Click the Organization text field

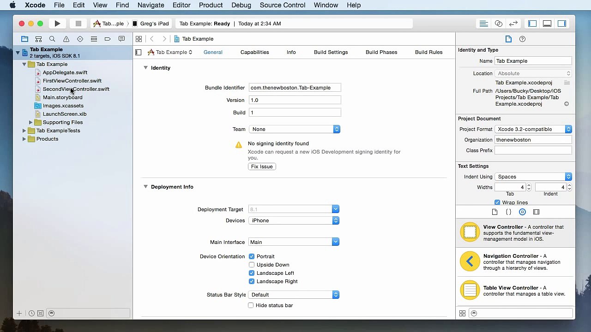point(533,140)
